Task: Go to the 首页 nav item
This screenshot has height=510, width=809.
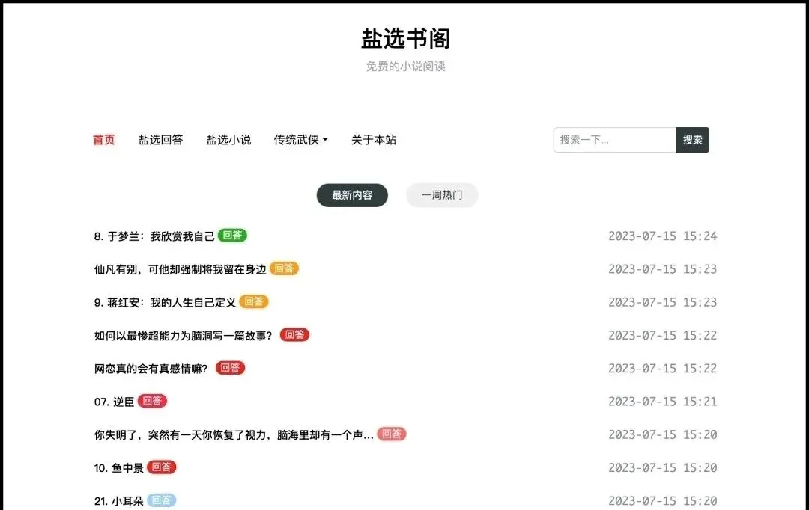Action: click(x=103, y=140)
